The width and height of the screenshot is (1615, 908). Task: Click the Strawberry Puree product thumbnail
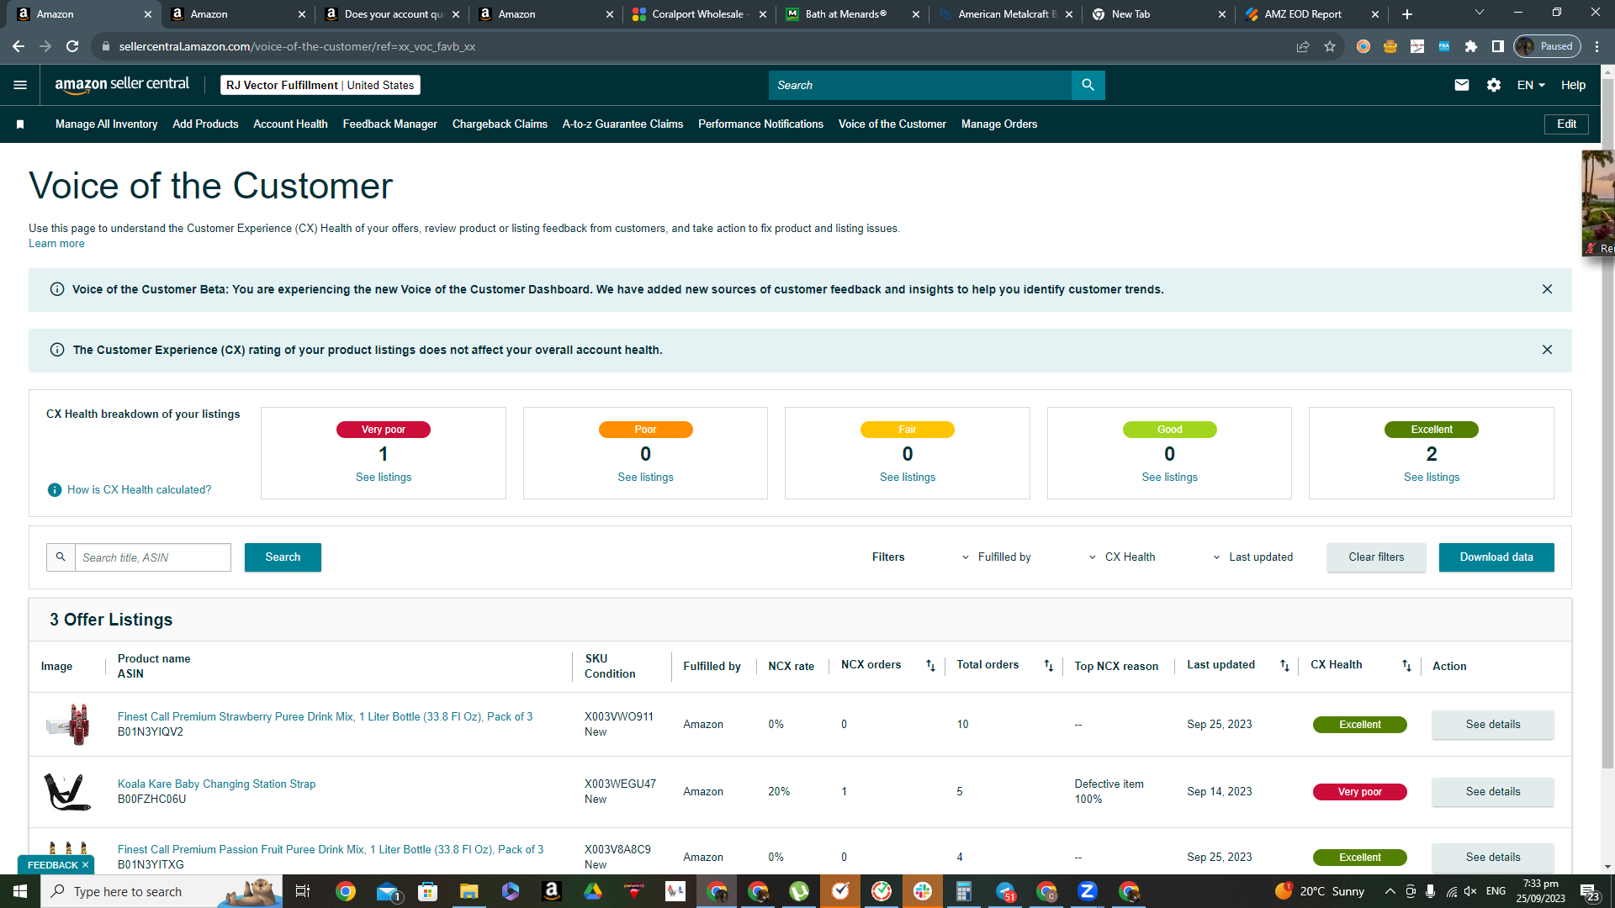(x=67, y=724)
